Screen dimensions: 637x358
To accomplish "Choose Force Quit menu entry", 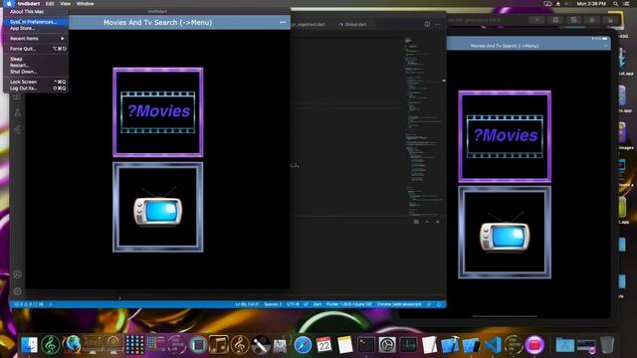I will pyautogui.click(x=36, y=49).
